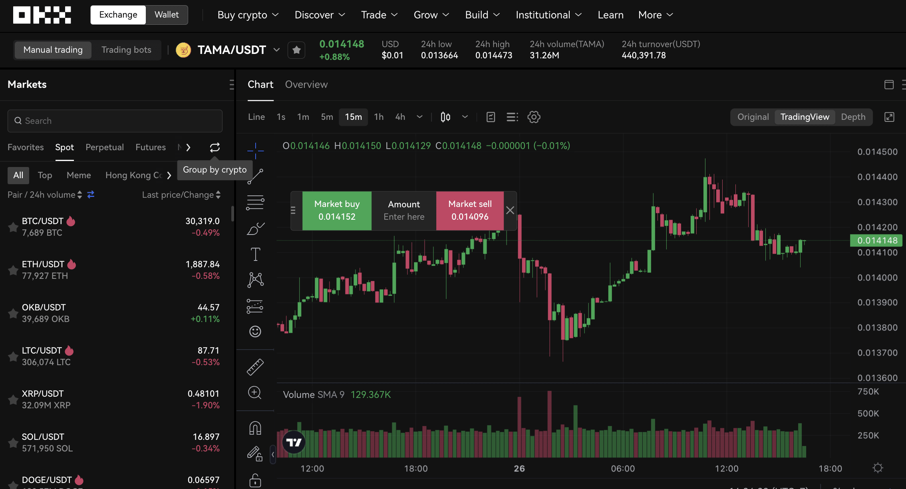Toggle stay in drawing mode pencil-lock
The image size is (906, 489).
pyautogui.click(x=255, y=453)
